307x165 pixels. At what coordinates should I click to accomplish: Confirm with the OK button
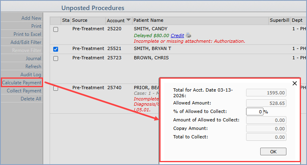273,152
